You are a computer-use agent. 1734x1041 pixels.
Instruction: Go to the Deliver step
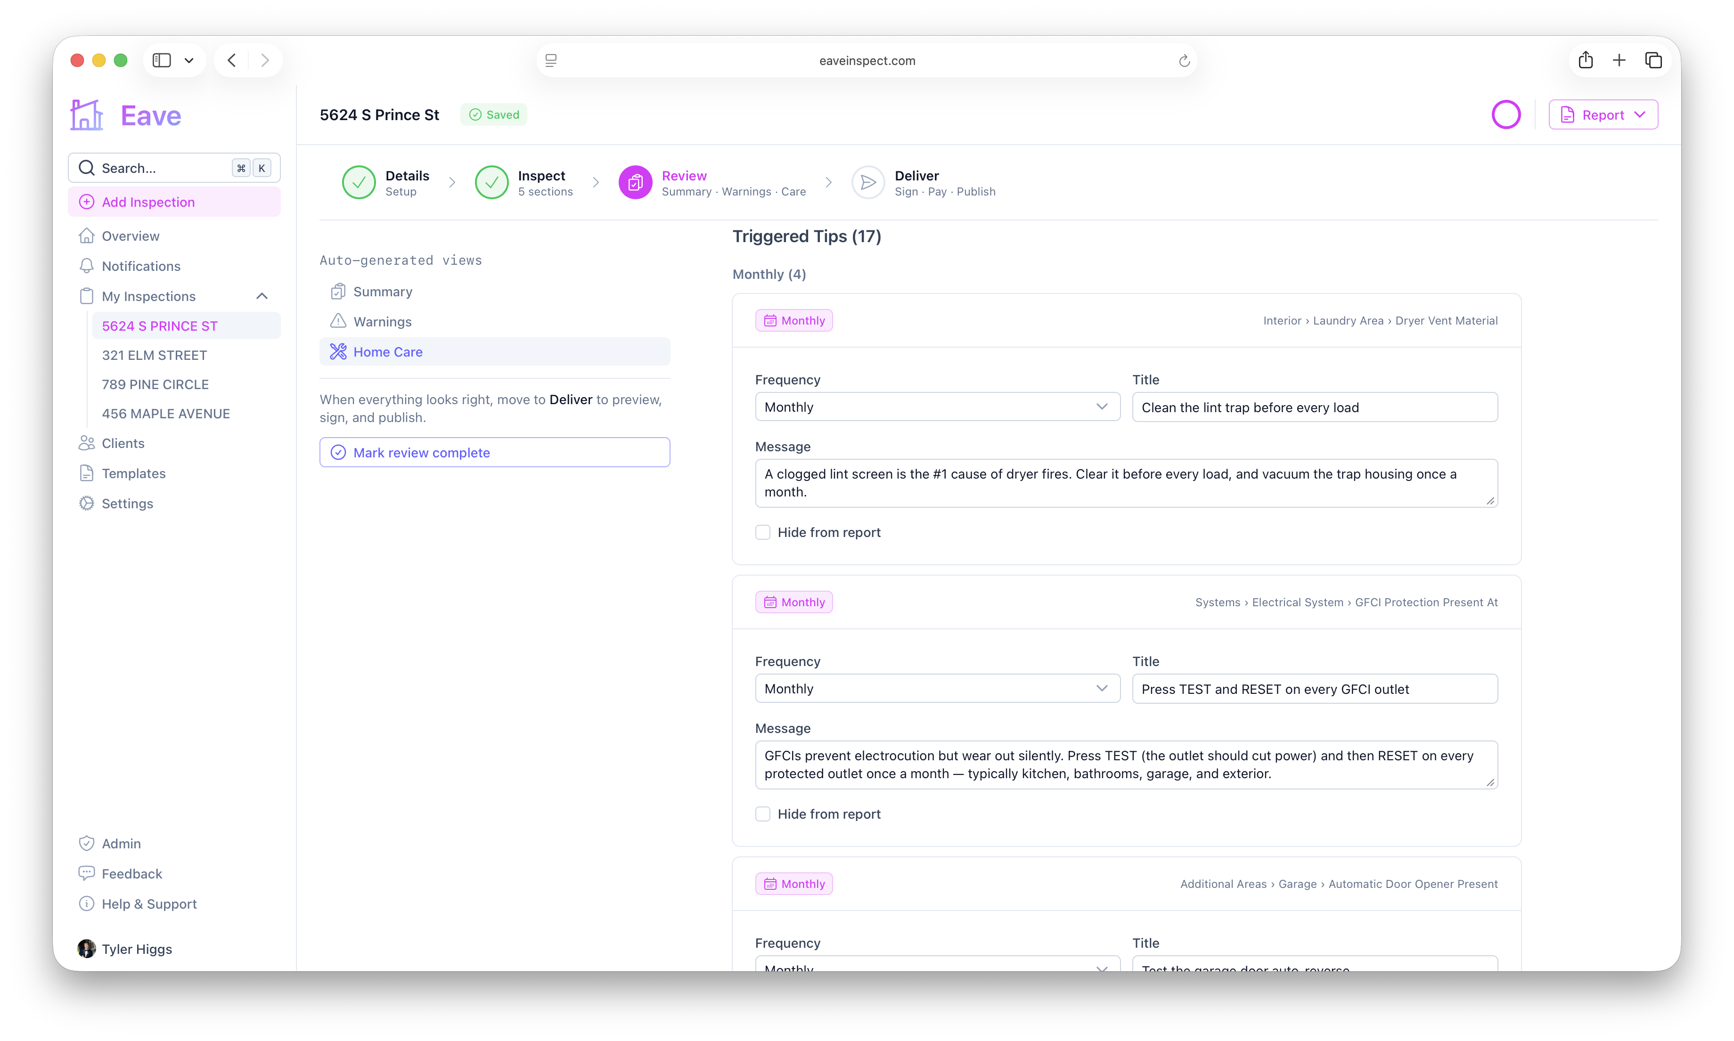coord(924,182)
